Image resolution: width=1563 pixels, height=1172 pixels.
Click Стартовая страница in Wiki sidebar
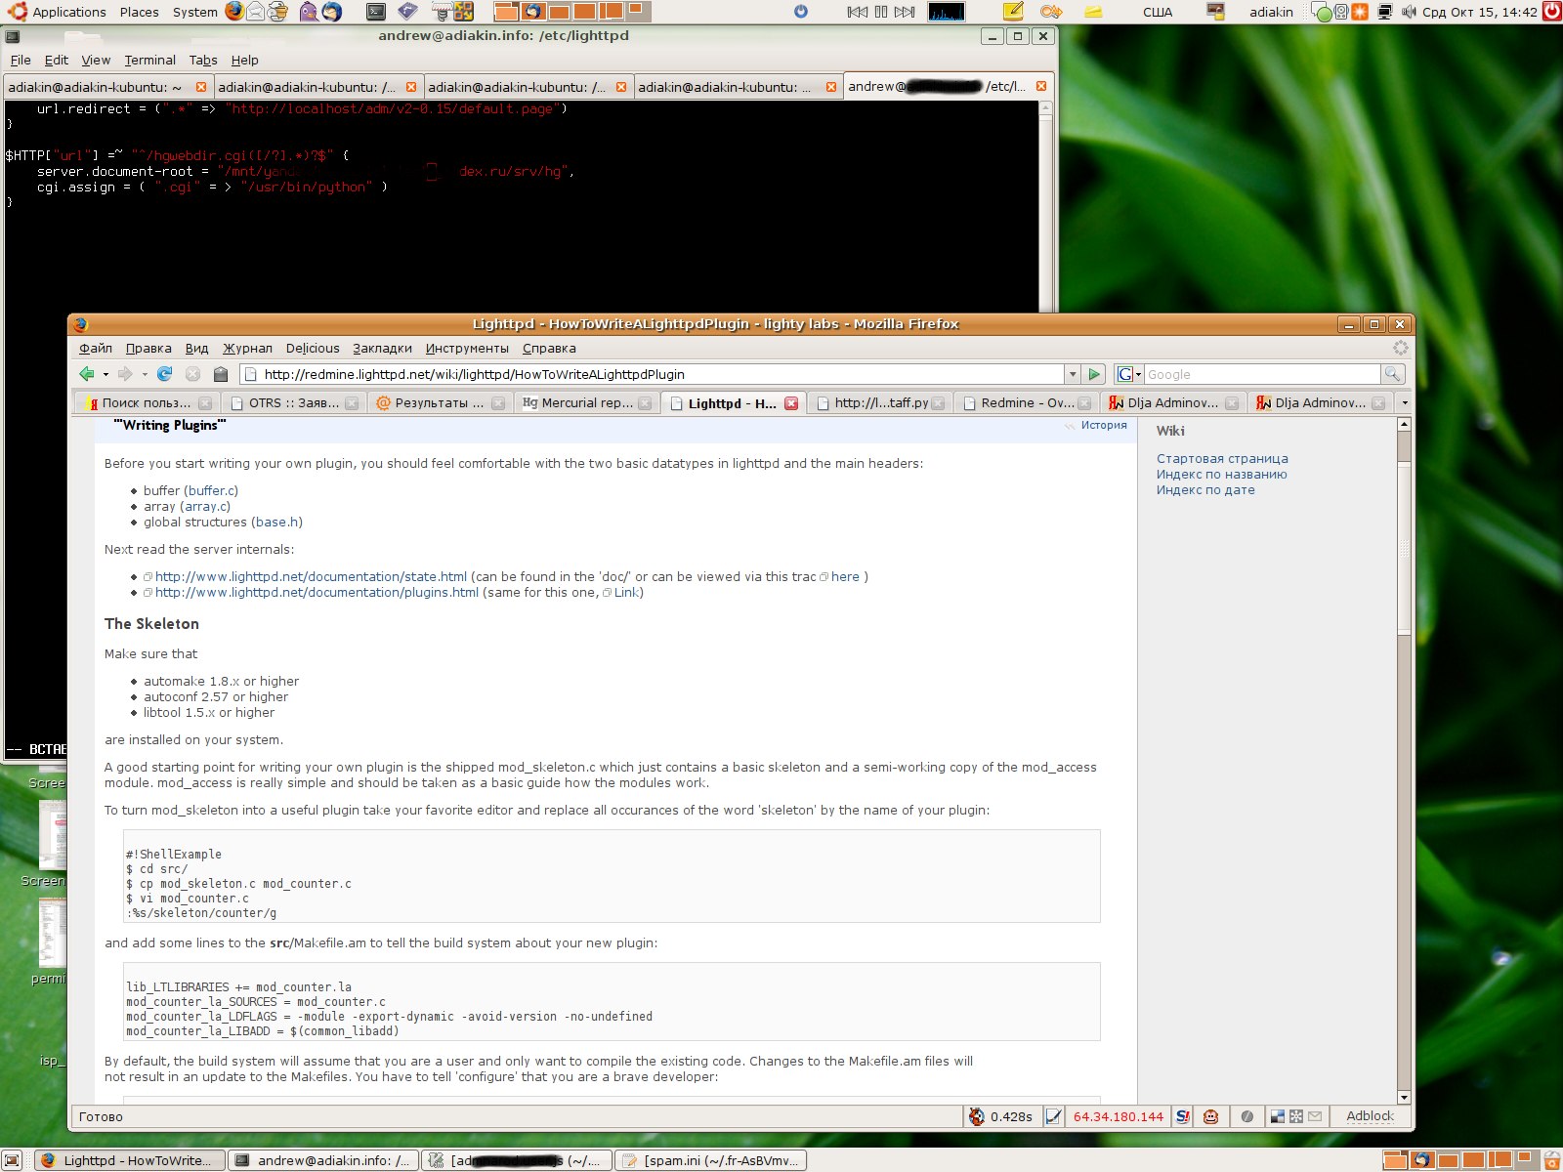pos(1222,458)
